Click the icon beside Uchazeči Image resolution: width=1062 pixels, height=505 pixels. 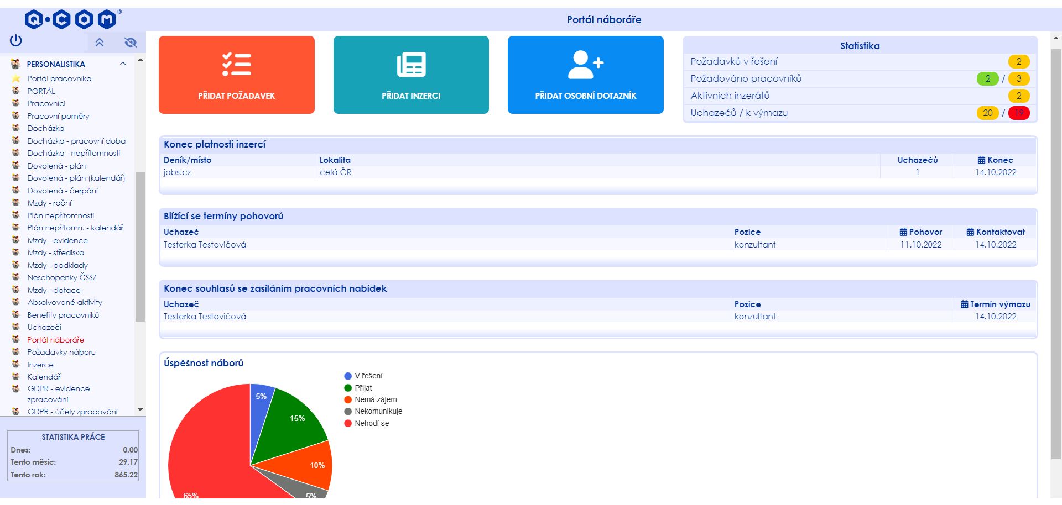point(16,327)
